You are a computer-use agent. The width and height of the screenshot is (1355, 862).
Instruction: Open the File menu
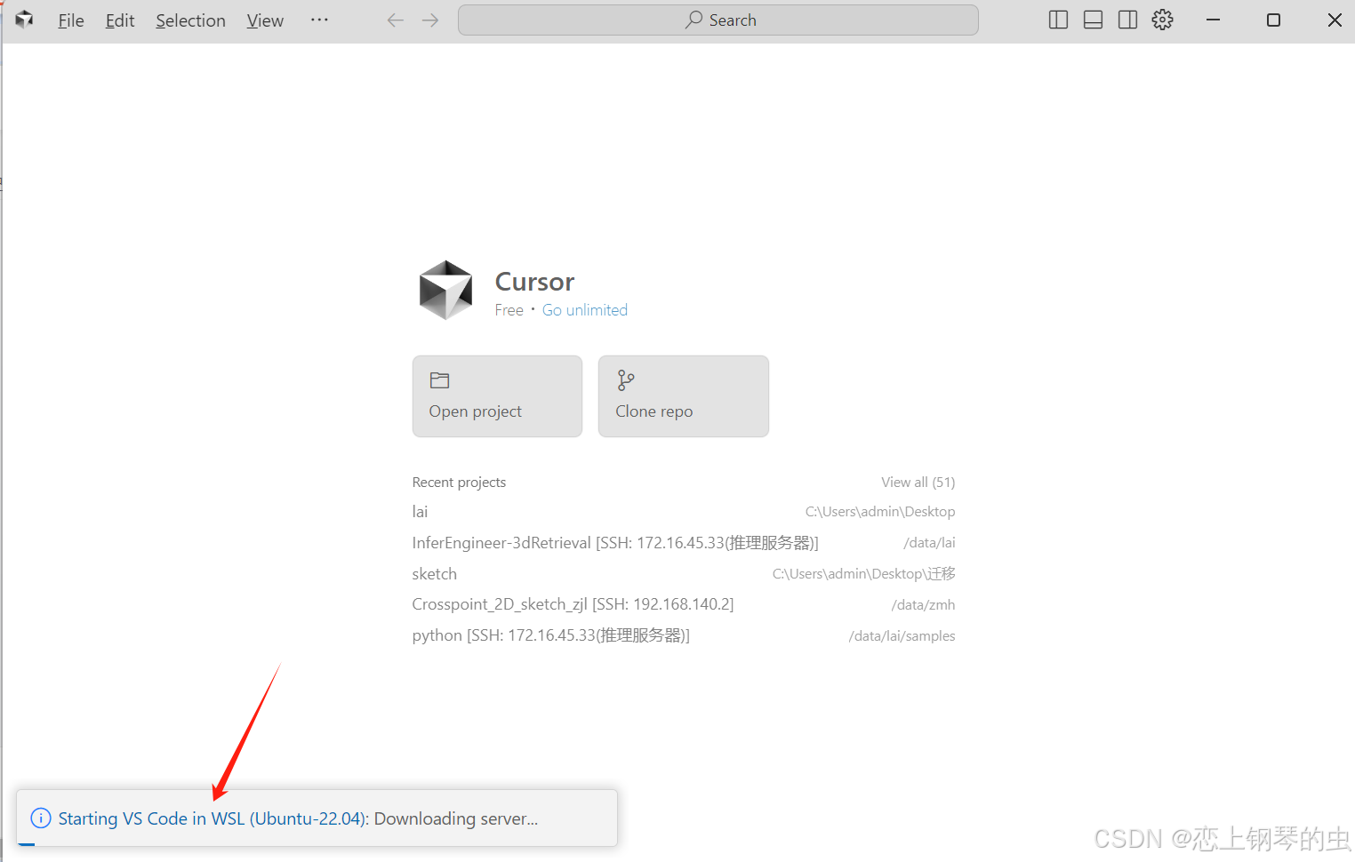click(x=70, y=20)
